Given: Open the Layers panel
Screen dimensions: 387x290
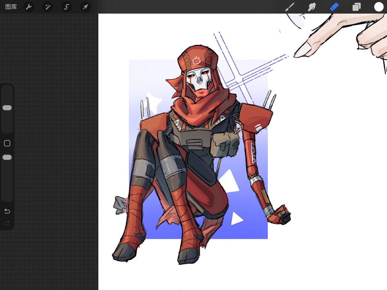Looking at the screenshot, I should click(356, 7).
